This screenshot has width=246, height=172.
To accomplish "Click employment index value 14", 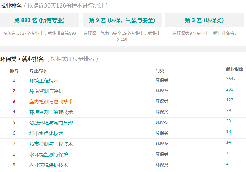I will point(228,142).
